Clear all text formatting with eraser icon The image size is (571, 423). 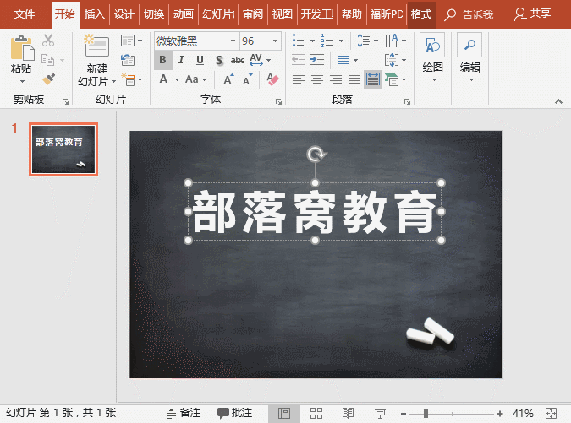pyautogui.click(x=272, y=79)
